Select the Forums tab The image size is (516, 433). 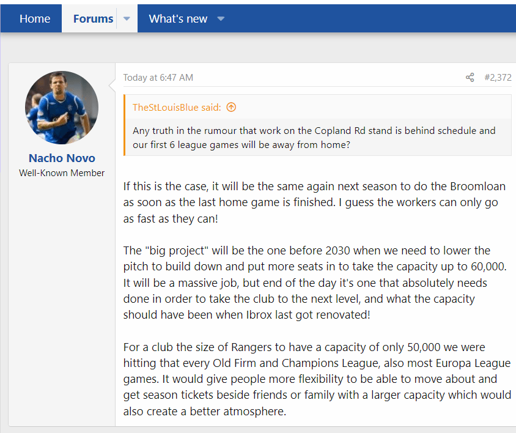click(x=93, y=19)
